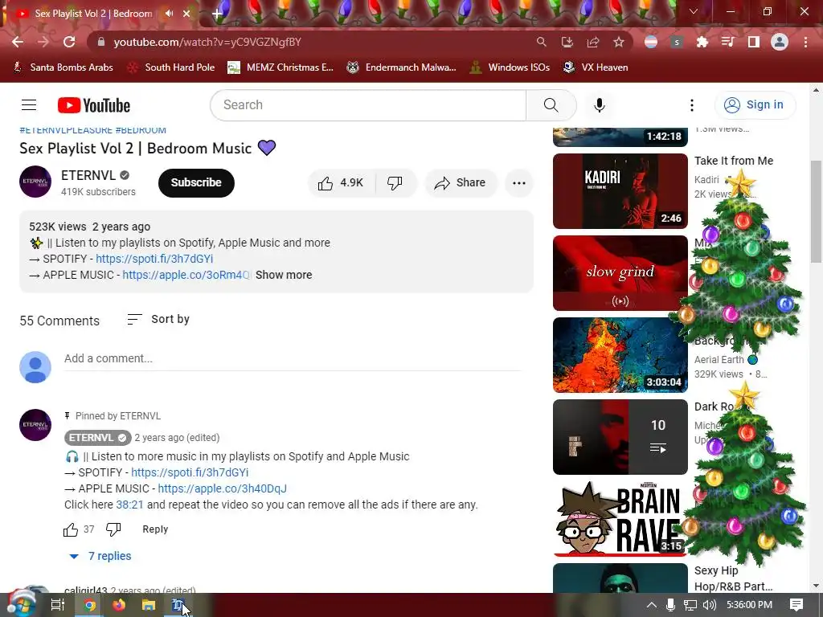Open Chrome side panel icon
Image resolution: width=823 pixels, height=617 pixels.
pyautogui.click(x=754, y=42)
